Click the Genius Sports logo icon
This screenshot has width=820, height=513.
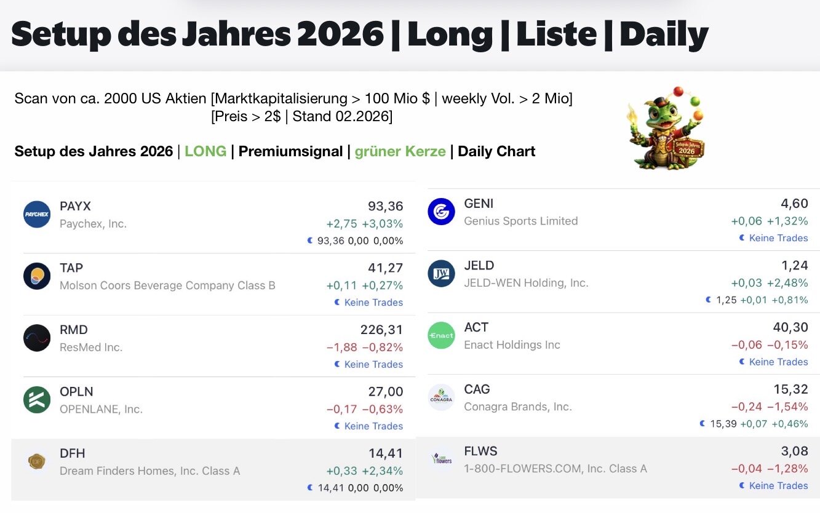[441, 212]
